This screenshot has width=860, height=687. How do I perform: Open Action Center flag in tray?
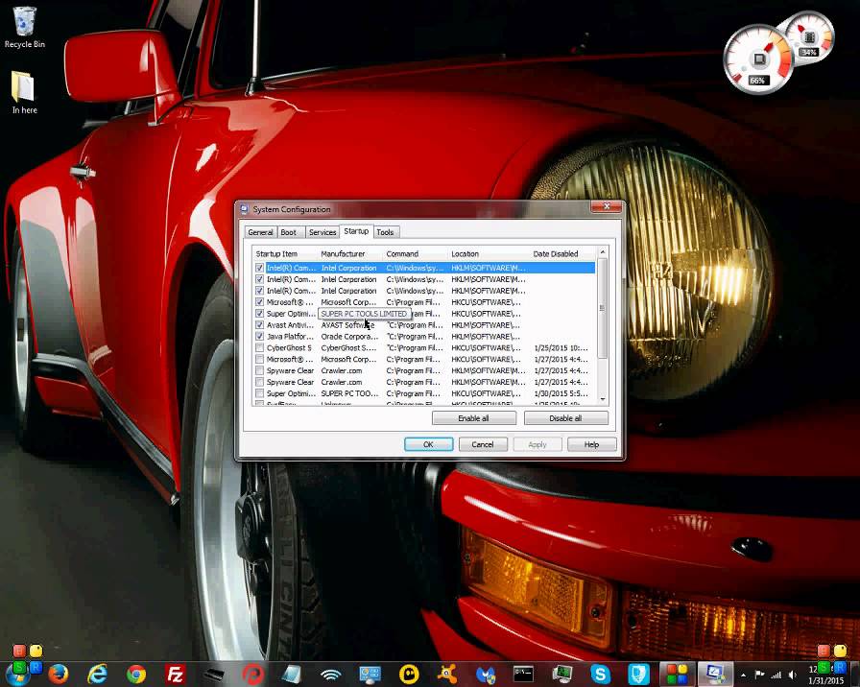[x=759, y=675]
